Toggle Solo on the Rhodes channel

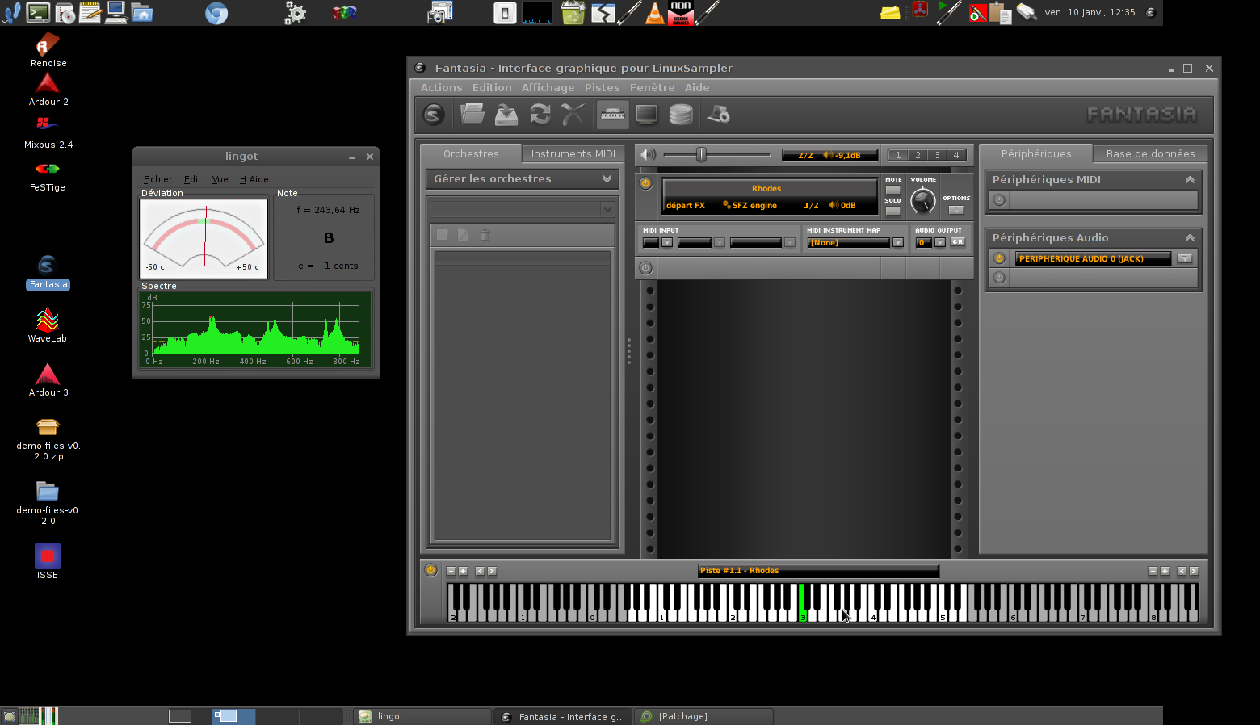[x=892, y=211]
